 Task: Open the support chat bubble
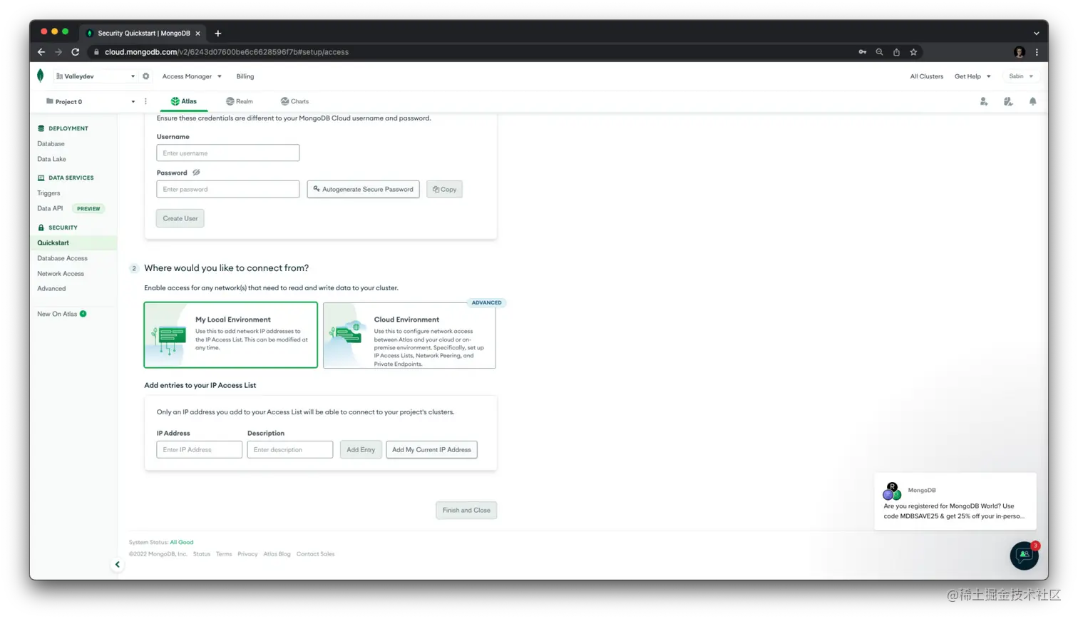click(1025, 556)
